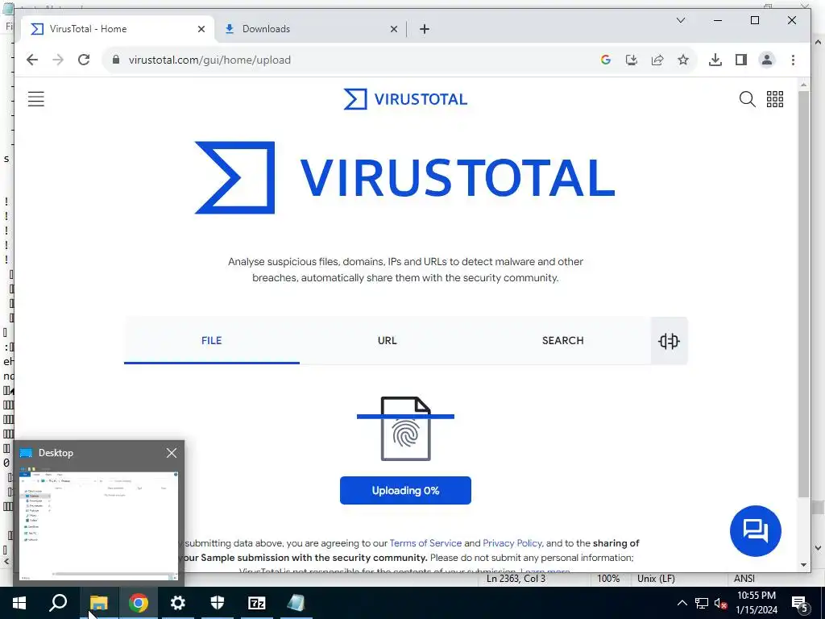The width and height of the screenshot is (825, 619).
Task: Show hidden system tray icons
Action: click(682, 603)
